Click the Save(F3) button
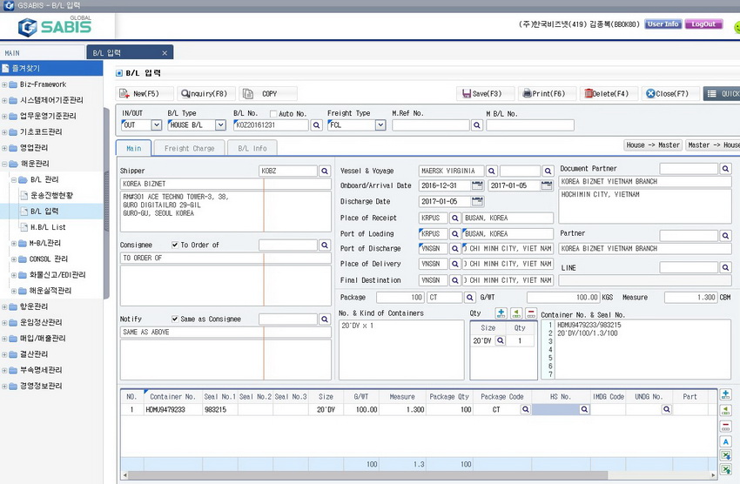The image size is (740, 484). click(486, 94)
